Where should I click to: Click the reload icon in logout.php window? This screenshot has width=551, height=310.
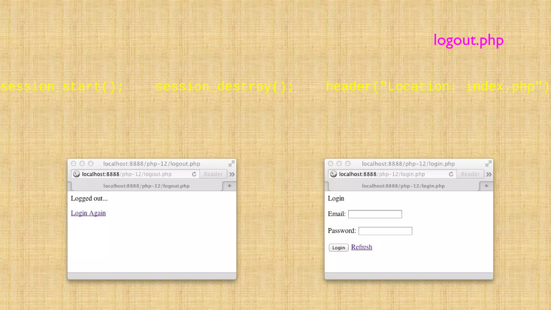(x=194, y=174)
